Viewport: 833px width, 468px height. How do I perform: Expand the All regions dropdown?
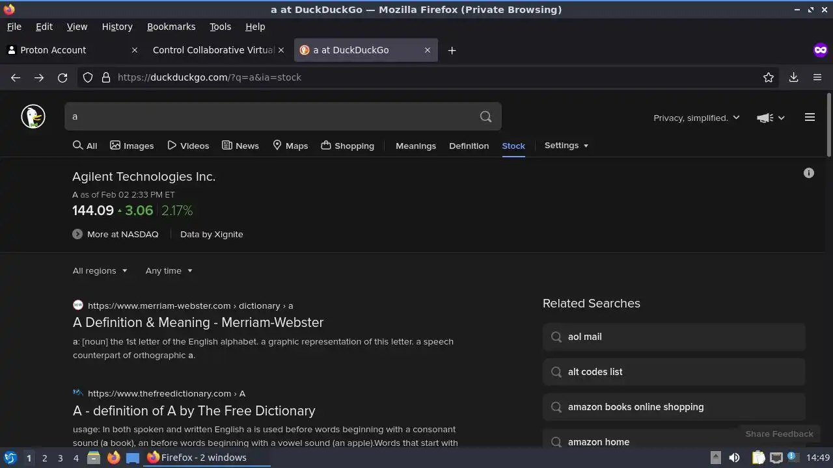click(x=100, y=270)
